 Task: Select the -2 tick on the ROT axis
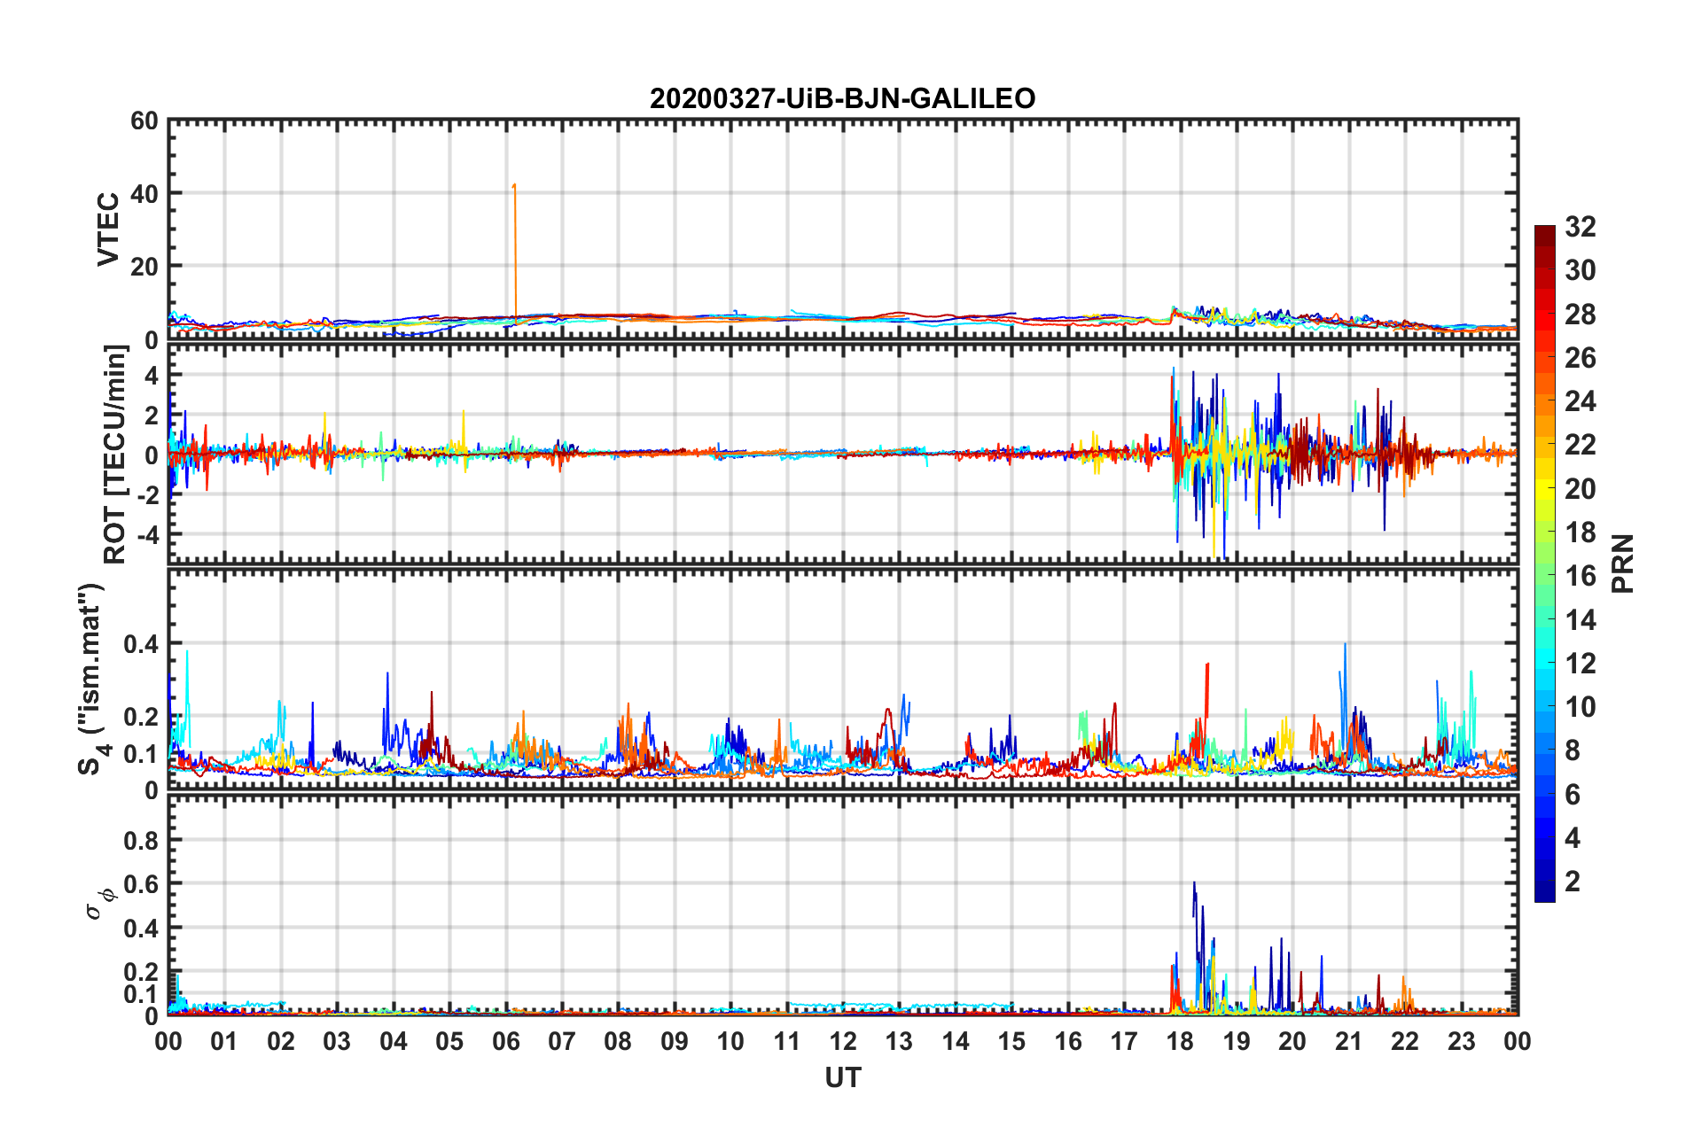[x=150, y=495]
